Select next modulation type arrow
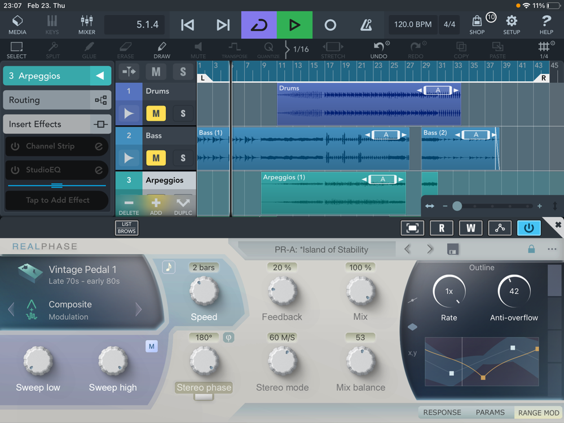 pos(139,309)
